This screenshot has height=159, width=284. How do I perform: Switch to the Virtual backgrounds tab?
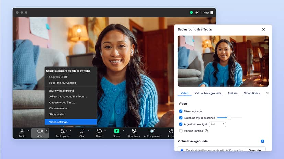[208, 93]
